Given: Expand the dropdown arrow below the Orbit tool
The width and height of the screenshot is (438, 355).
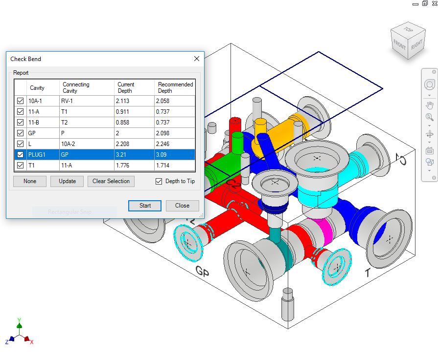Looking at the screenshot, I should [x=429, y=142].
